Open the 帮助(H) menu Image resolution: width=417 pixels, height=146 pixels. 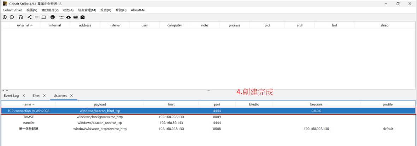pos(121,10)
